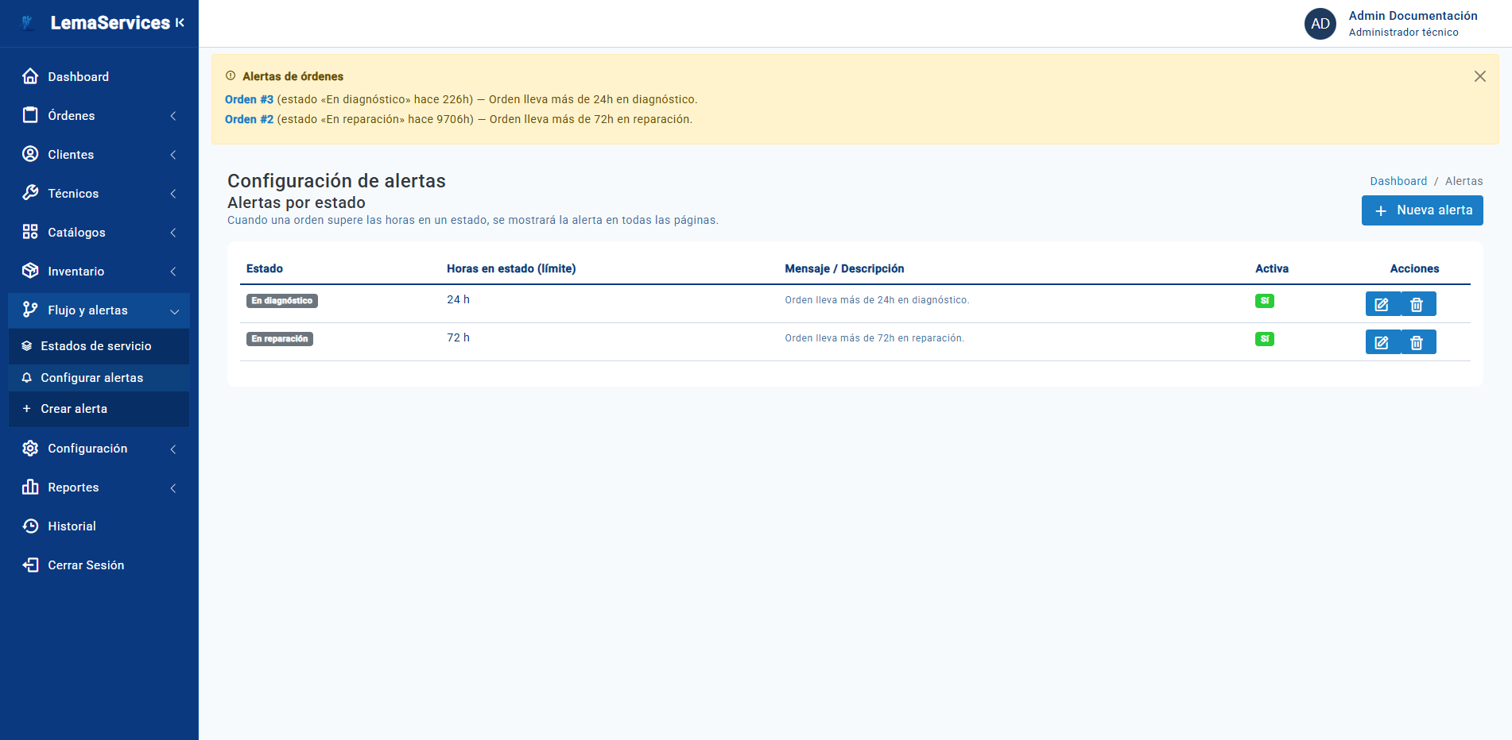Select Crear alerta in the sidebar
The height and width of the screenshot is (740, 1512).
point(74,409)
